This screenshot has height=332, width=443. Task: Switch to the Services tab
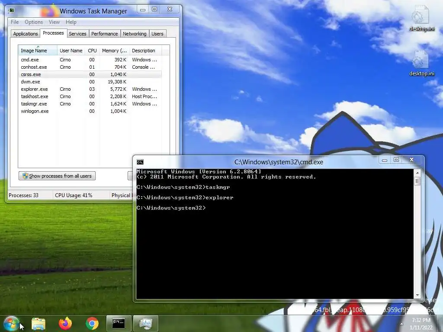tap(77, 34)
